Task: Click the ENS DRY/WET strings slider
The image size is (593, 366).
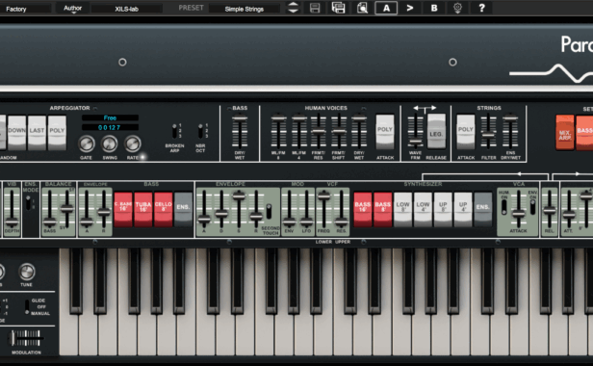Action: point(510,131)
